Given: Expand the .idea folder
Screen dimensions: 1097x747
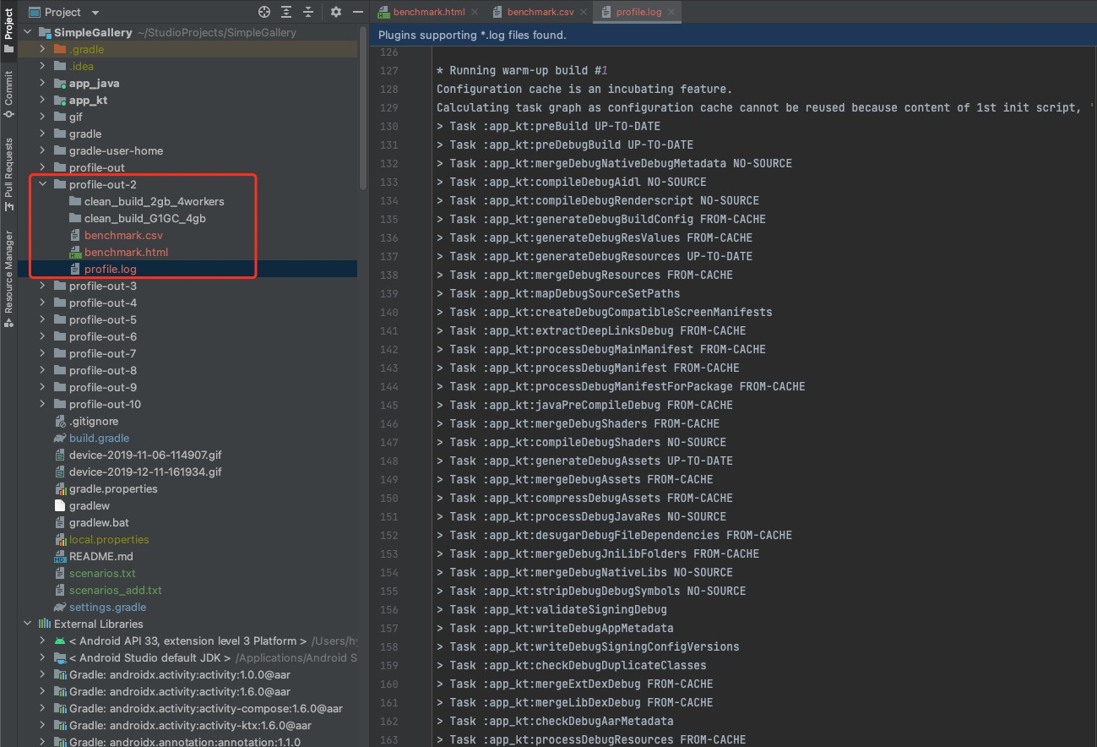Looking at the screenshot, I should [x=42, y=66].
